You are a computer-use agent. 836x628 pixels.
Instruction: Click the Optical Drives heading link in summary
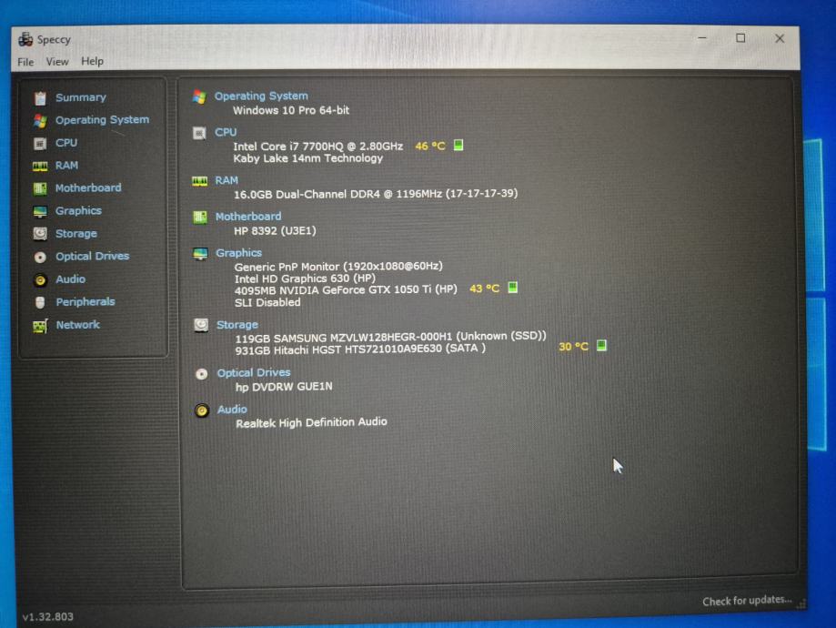253,373
